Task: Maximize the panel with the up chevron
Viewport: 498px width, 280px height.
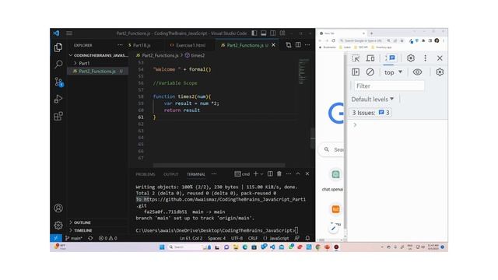Action: (x=298, y=173)
